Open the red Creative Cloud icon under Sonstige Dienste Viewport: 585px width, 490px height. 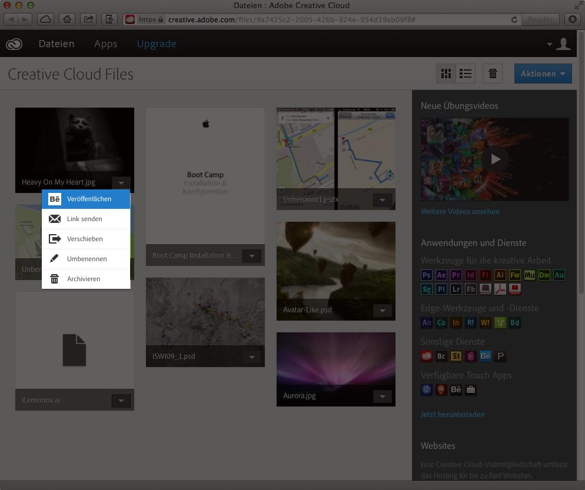(x=427, y=356)
